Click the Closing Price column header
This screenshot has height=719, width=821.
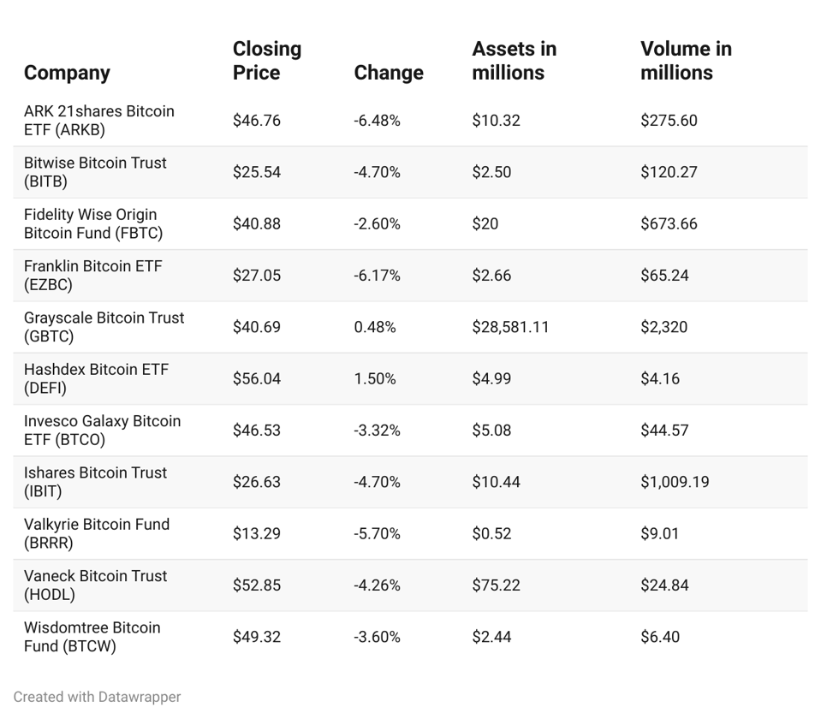click(x=266, y=61)
